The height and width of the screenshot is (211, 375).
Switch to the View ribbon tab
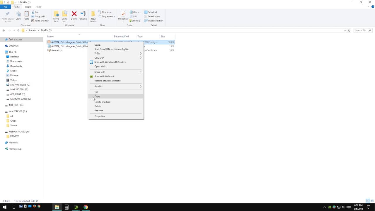[x=39, y=7]
